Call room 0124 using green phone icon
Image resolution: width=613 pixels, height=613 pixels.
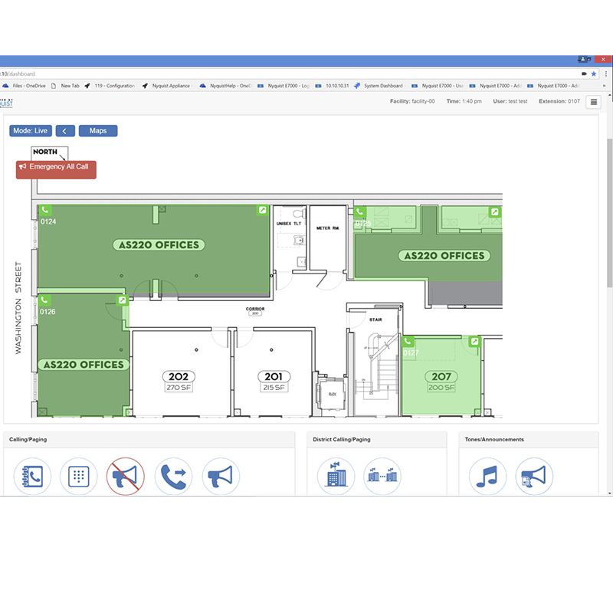[45, 210]
